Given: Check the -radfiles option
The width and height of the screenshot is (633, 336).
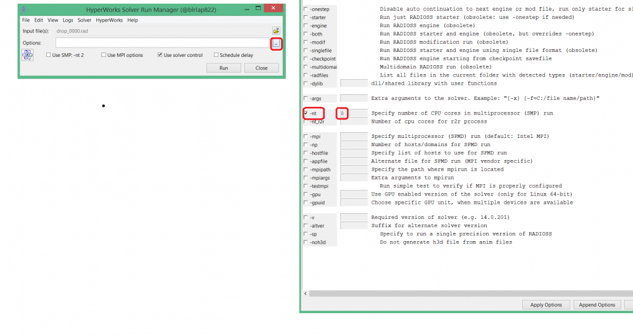Looking at the screenshot, I should (306, 75).
